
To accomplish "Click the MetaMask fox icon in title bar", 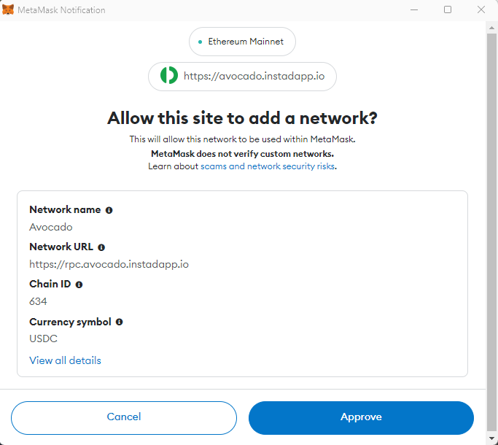I will pos(8,10).
